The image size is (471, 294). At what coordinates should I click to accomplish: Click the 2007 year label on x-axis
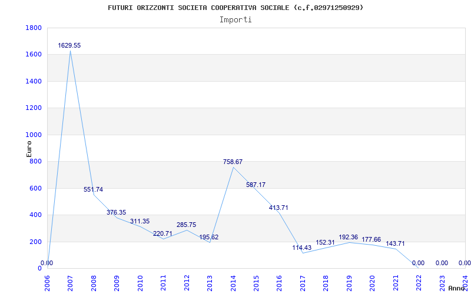coord(70,283)
